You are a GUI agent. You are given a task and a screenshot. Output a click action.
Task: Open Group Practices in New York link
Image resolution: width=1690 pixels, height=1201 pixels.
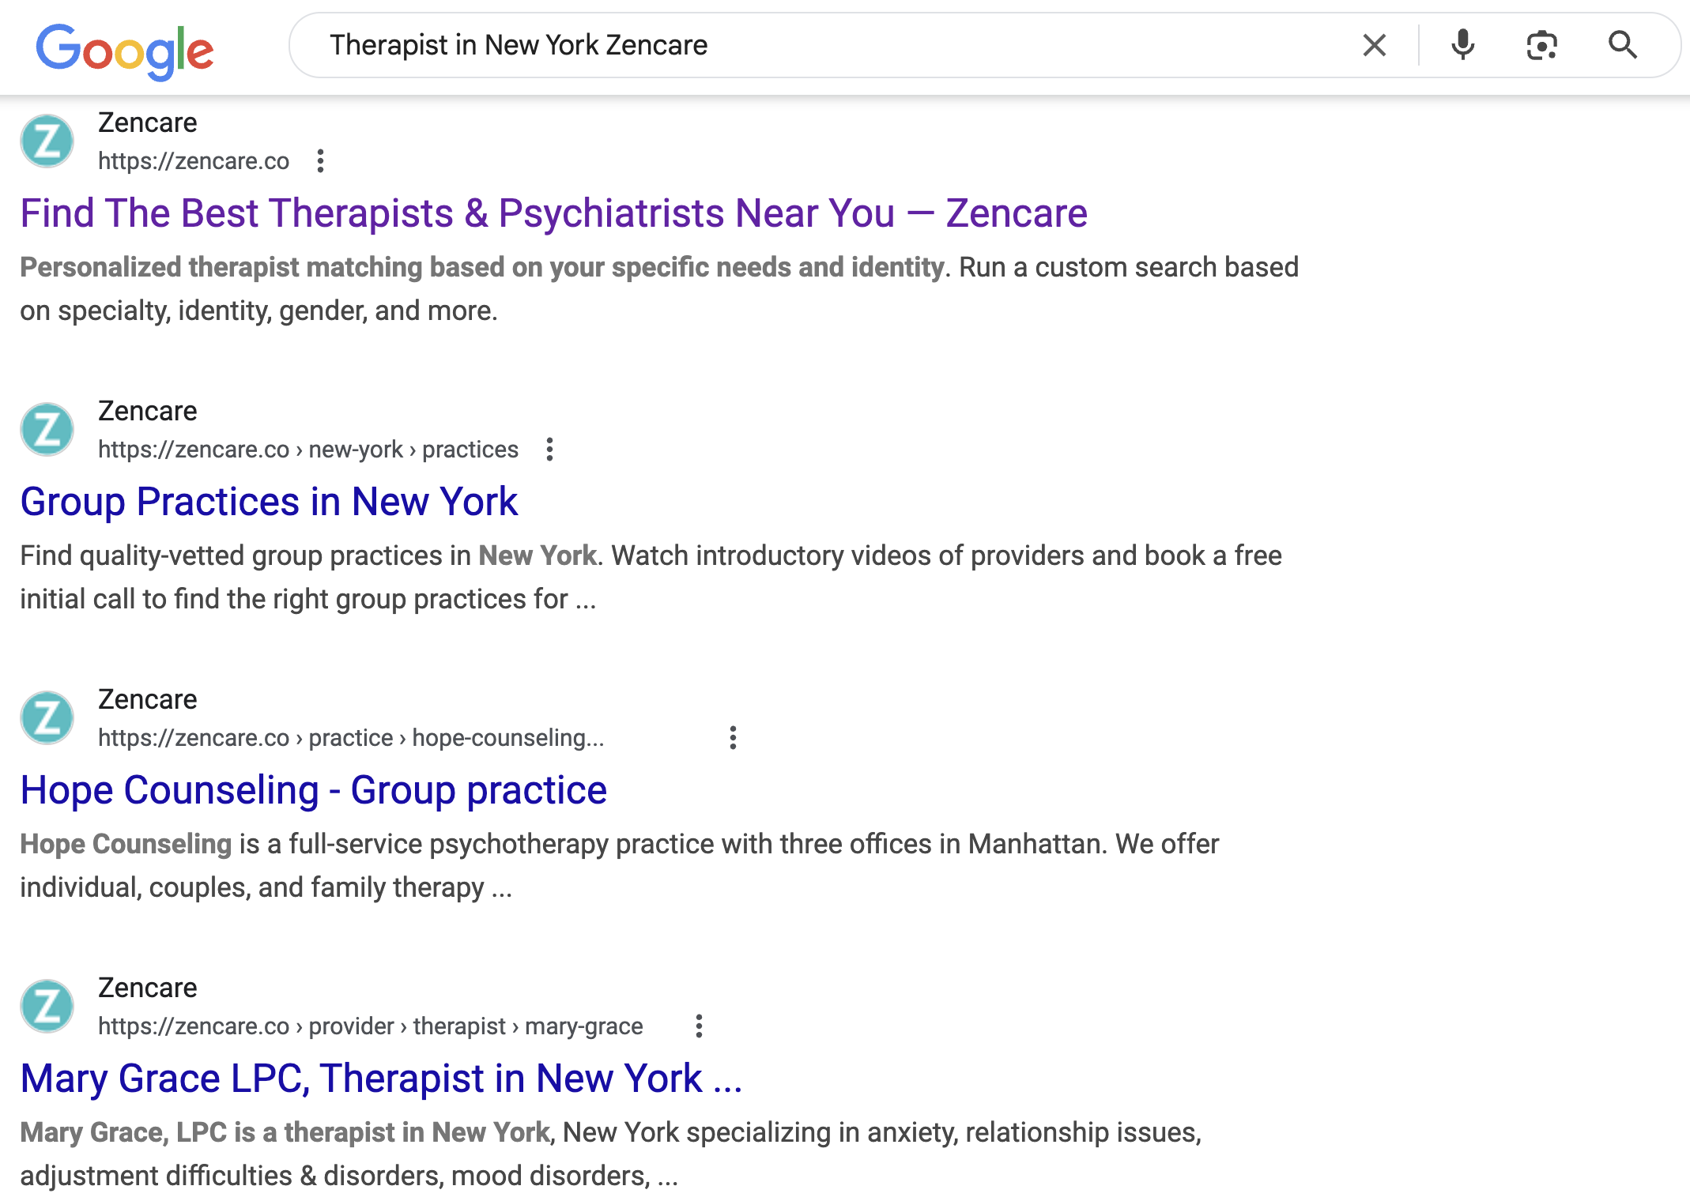[x=269, y=502]
